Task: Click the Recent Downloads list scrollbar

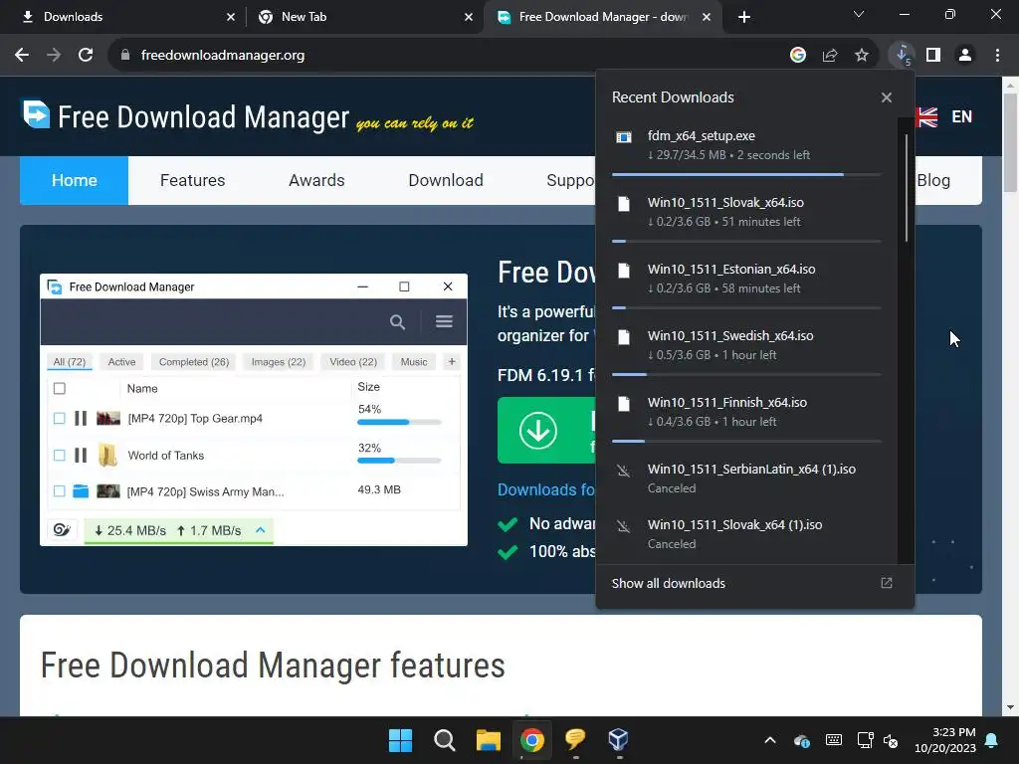Action: pos(906,188)
